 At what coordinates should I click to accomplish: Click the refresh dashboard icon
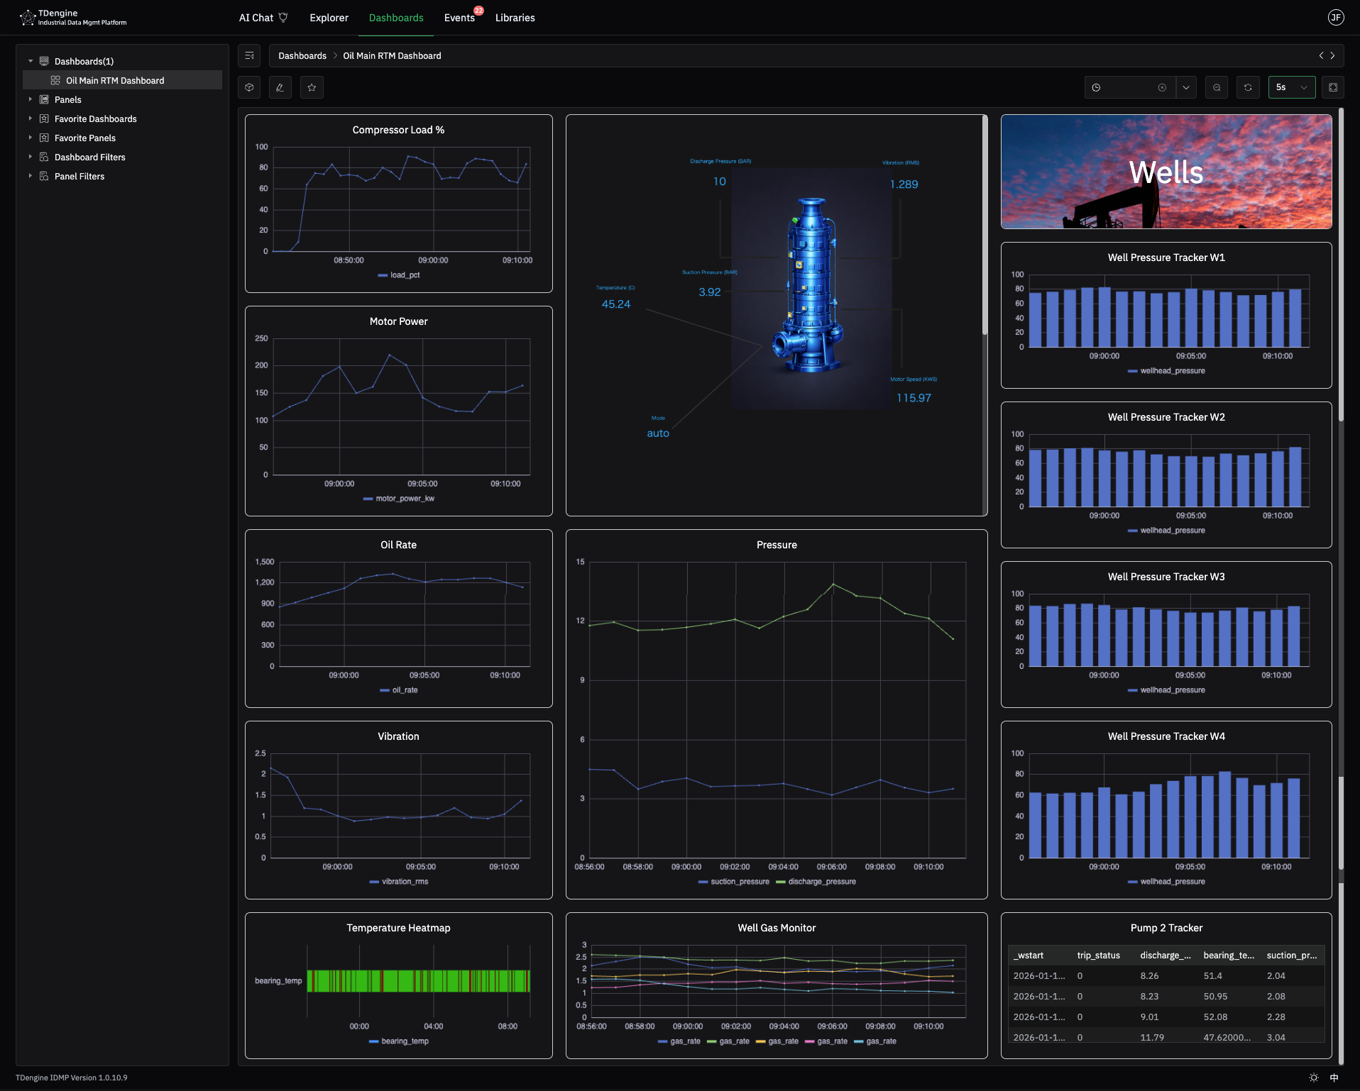point(1249,87)
